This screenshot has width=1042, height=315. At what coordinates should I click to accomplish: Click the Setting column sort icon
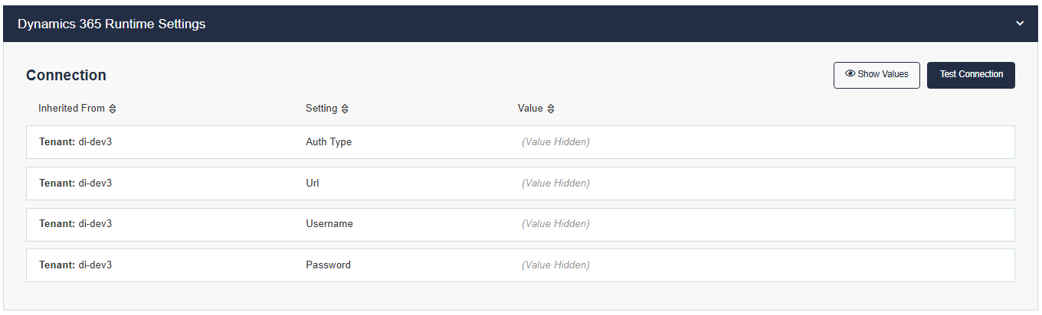345,109
